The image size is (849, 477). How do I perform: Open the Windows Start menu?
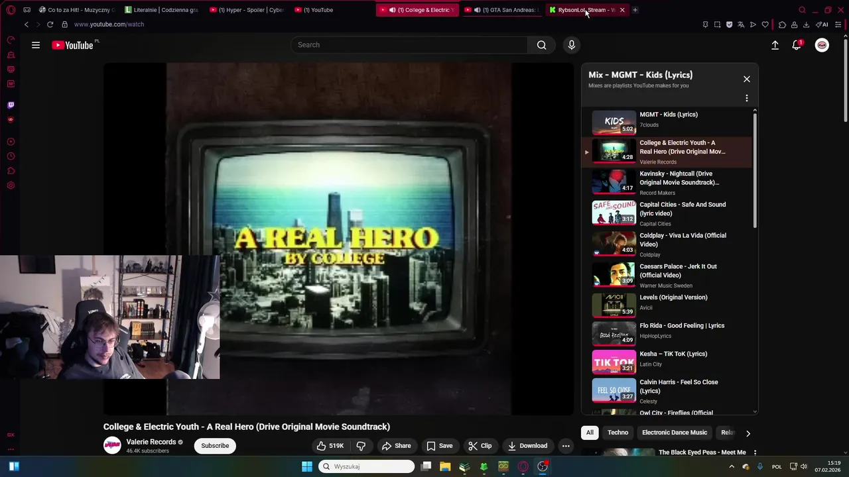pos(306,466)
